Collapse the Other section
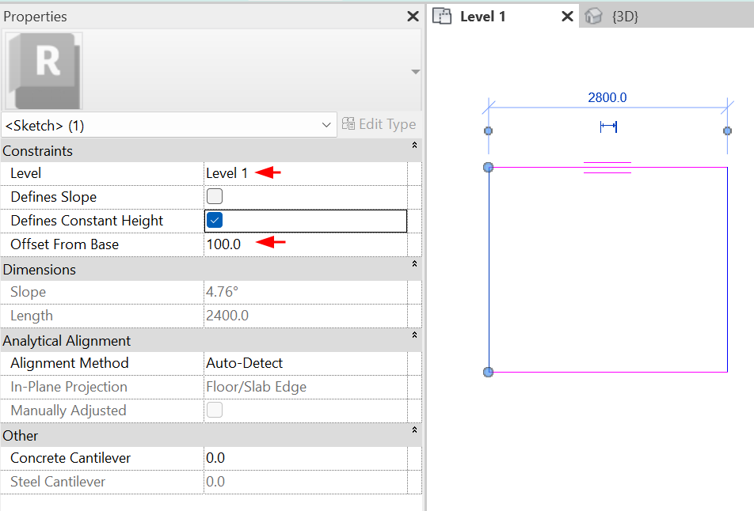The height and width of the screenshot is (511, 754). click(414, 430)
